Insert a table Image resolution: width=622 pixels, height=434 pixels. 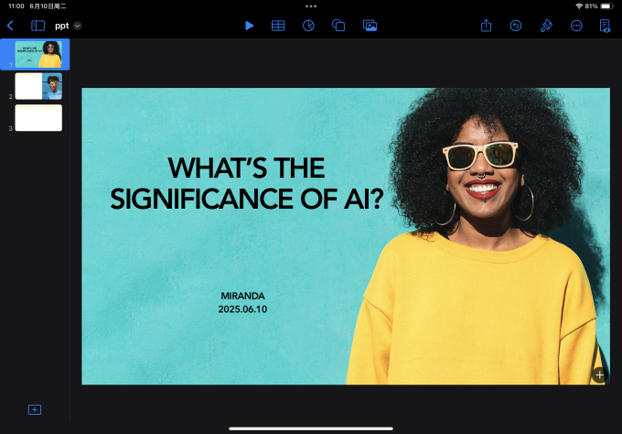click(x=278, y=26)
